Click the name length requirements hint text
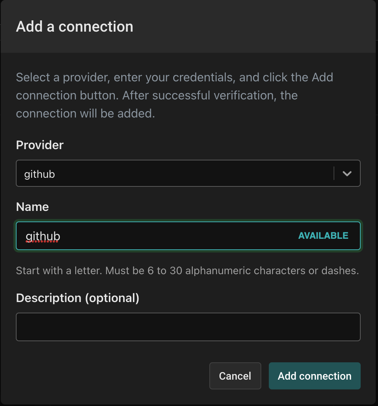 tap(187, 270)
